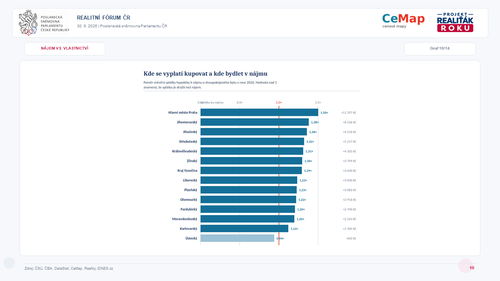
Task: Click the "Hlavní město Praha" row label
Action: [x=183, y=112]
